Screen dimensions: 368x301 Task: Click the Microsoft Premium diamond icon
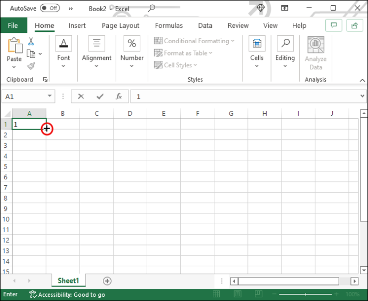click(x=260, y=8)
